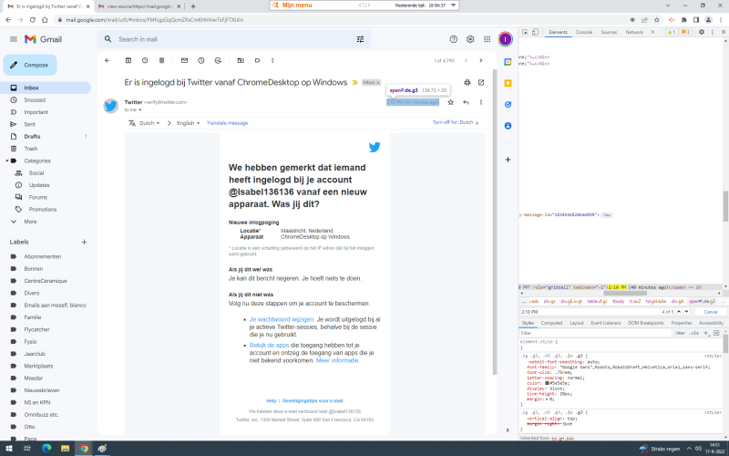This screenshot has width=729, height=456.
Task: Expand the Categories section in sidebar
Action: 6,161
